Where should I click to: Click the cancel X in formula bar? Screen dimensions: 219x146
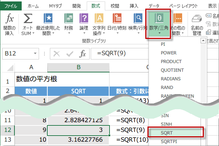[x=57, y=54]
